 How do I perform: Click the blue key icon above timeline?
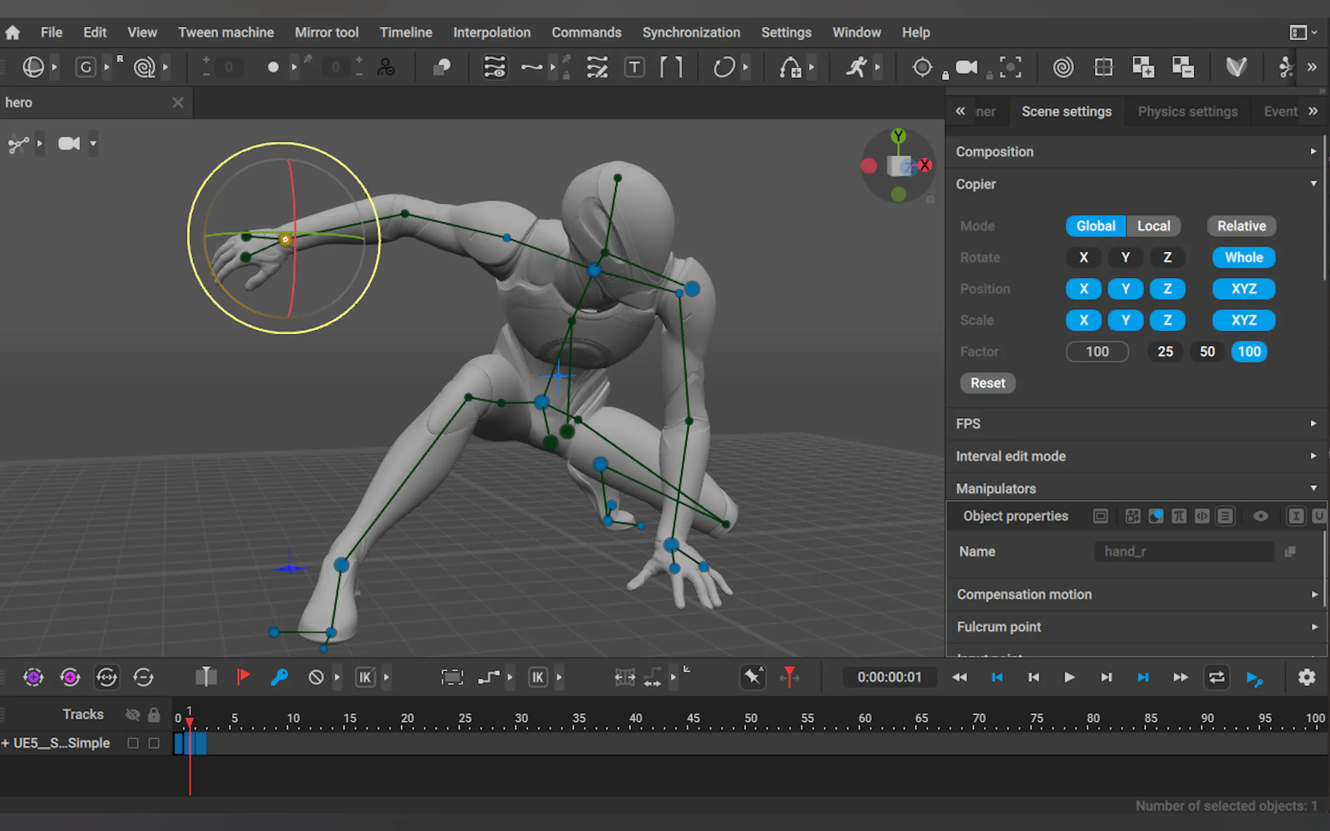[x=279, y=677]
